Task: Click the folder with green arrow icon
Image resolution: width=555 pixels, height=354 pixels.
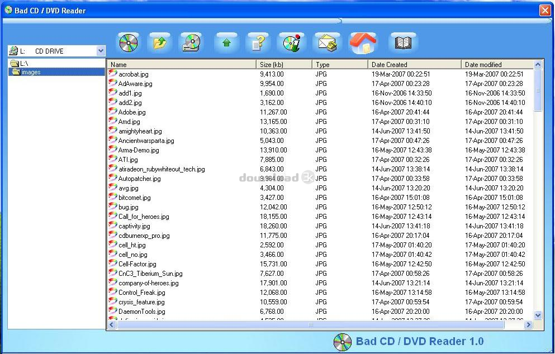Action: (160, 43)
